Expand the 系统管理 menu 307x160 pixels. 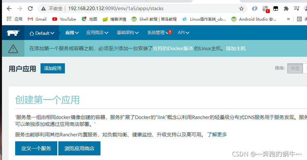157,33
